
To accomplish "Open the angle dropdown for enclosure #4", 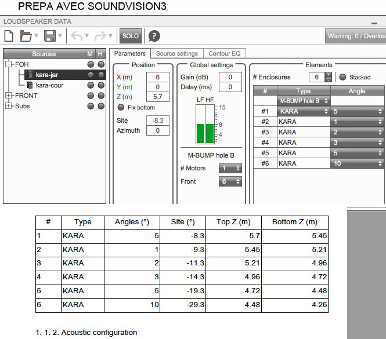I will pyautogui.click(x=357, y=143).
